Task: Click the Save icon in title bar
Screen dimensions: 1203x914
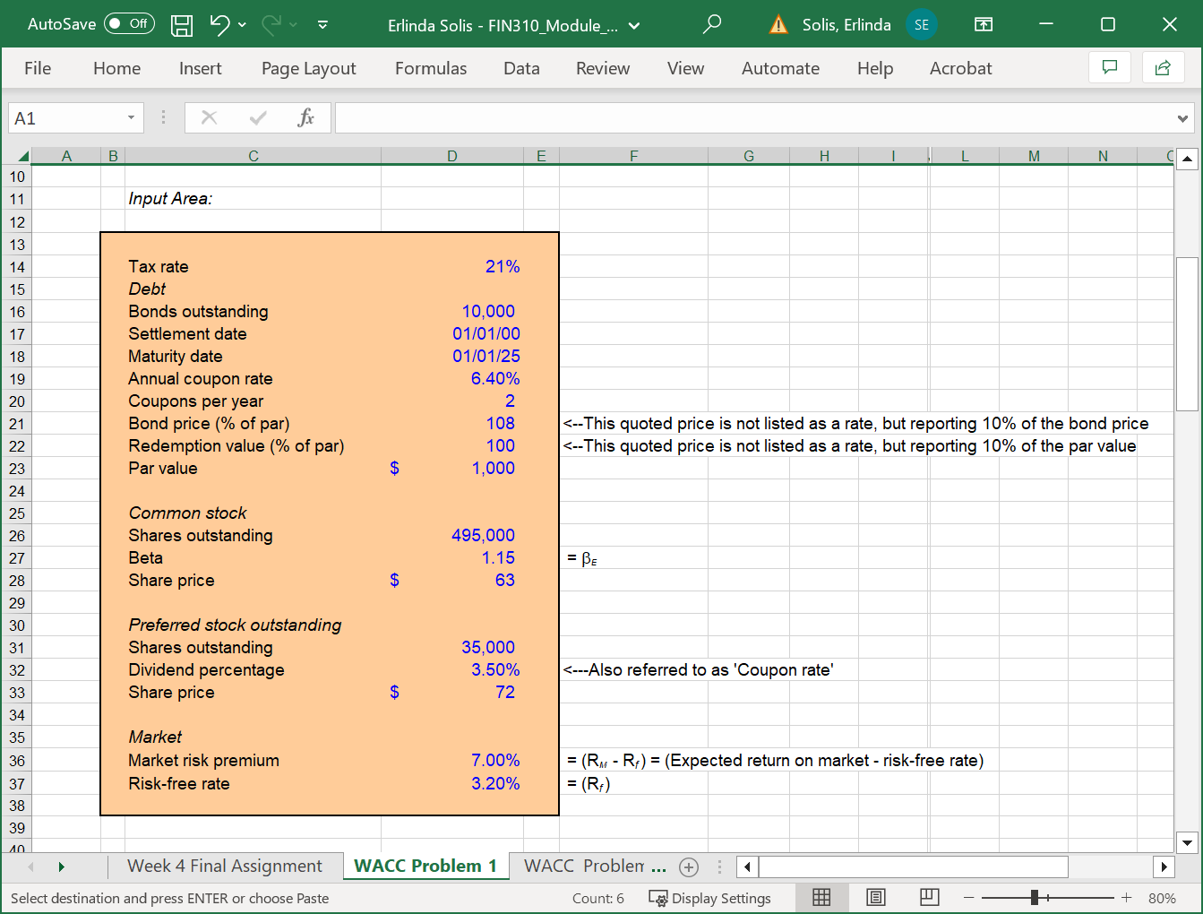Action: click(x=182, y=25)
